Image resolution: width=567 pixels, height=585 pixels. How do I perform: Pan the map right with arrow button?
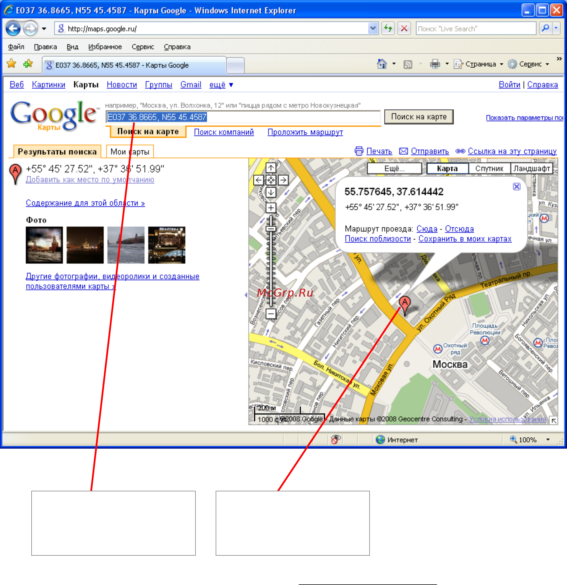point(283,180)
